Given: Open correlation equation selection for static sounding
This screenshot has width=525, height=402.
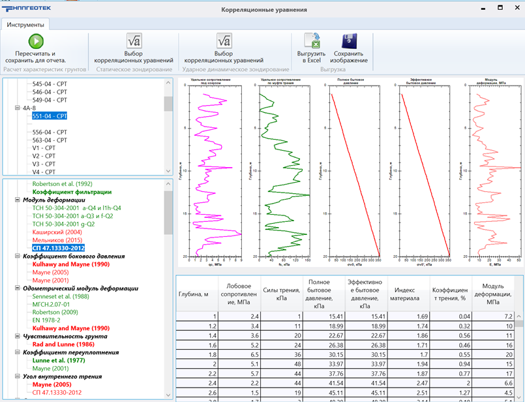Looking at the screenshot, I should tap(133, 40).
